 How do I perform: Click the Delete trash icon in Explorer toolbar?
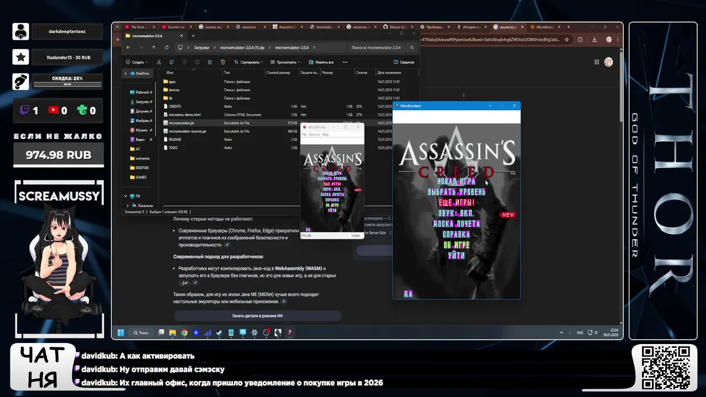[x=222, y=62]
